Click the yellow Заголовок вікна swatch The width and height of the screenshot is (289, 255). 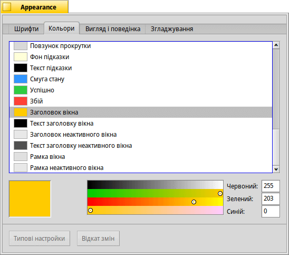(21, 112)
